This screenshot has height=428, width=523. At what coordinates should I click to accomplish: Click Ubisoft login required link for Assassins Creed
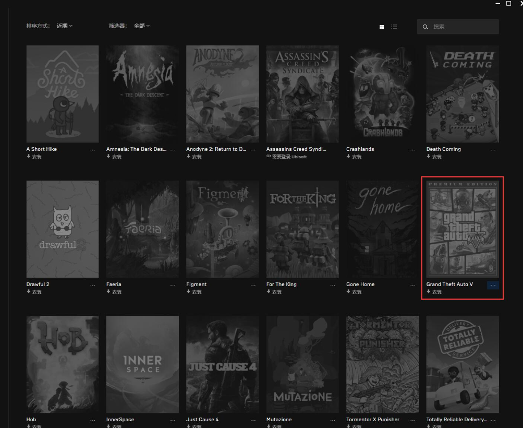pyautogui.click(x=286, y=157)
